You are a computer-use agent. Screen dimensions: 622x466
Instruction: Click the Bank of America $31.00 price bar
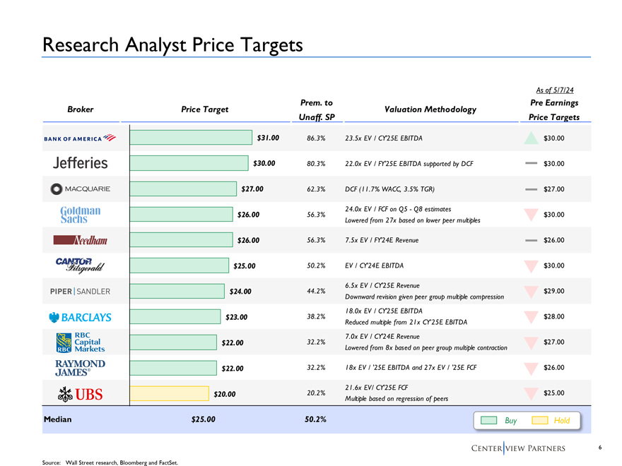point(192,138)
